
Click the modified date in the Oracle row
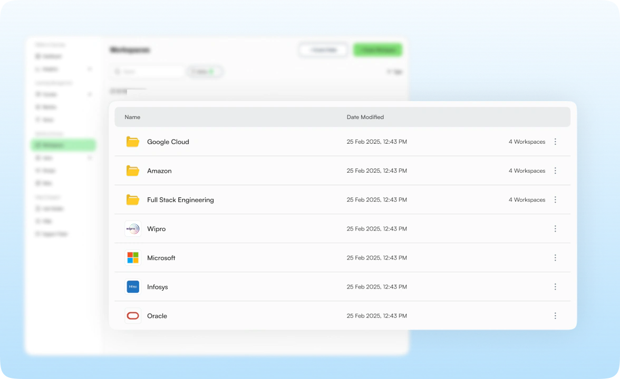coord(377,316)
